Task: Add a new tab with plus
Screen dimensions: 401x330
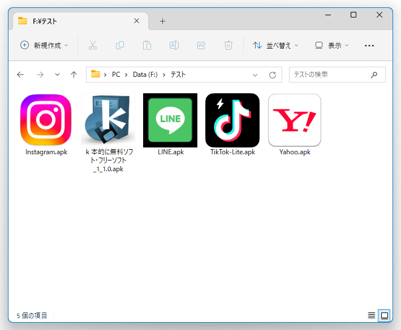Action: [x=163, y=21]
